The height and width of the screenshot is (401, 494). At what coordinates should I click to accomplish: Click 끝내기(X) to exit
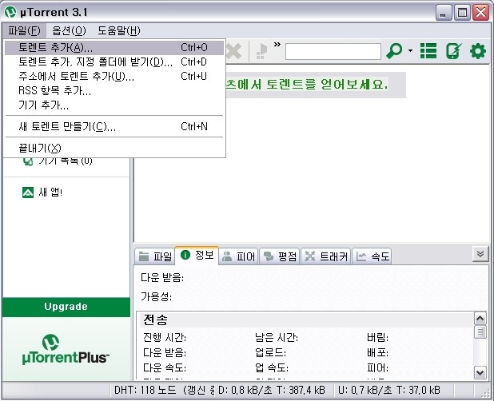click(x=114, y=148)
